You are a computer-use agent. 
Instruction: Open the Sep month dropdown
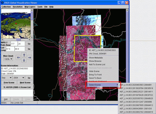(7, 78)
